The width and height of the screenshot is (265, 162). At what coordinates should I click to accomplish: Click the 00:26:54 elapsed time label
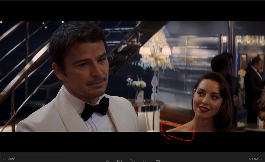tap(9, 159)
